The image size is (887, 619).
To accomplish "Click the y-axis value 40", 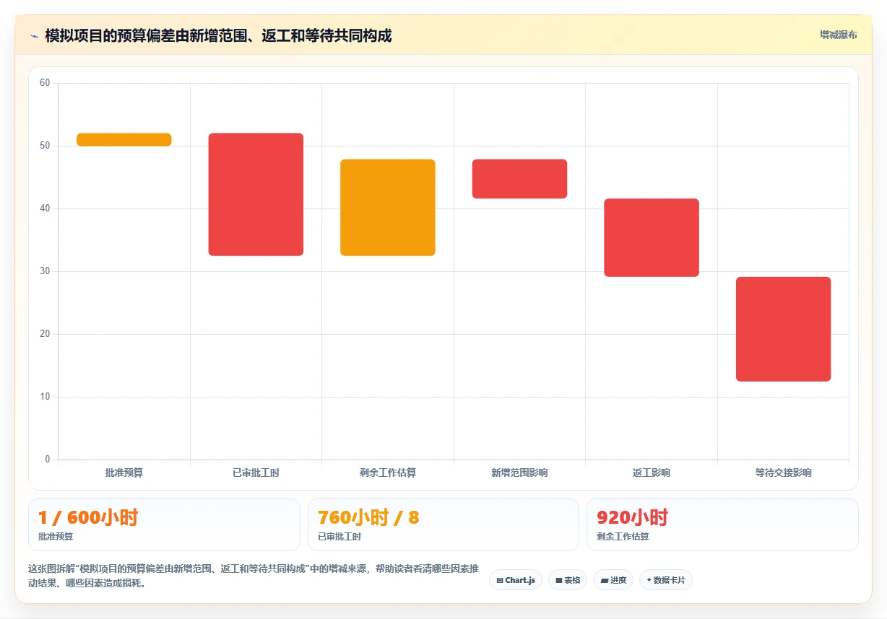I will [x=45, y=208].
